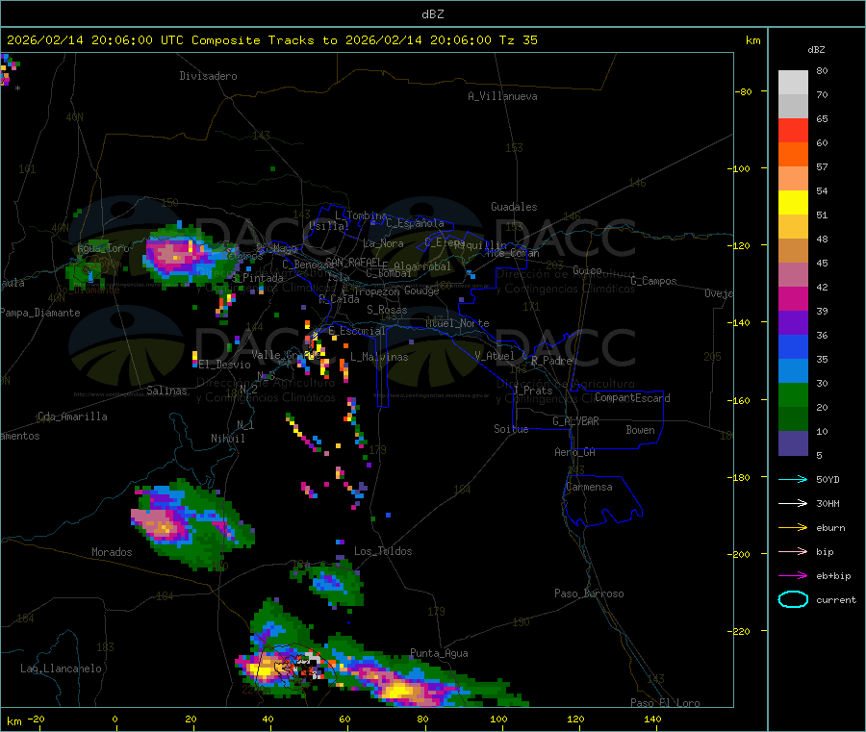This screenshot has height=732, width=866.
Task: Click the Cda_Amarilla place label
Action: pyautogui.click(x=72, y=416)
